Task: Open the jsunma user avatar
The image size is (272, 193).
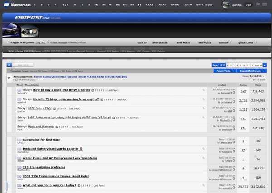Action: point(226,5)
